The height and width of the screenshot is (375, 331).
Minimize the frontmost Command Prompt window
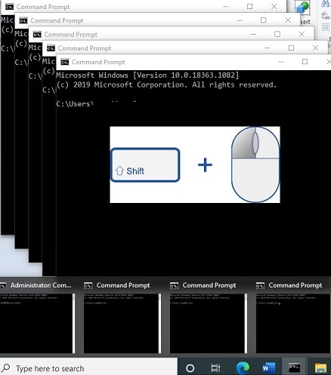tap(281, 62)
